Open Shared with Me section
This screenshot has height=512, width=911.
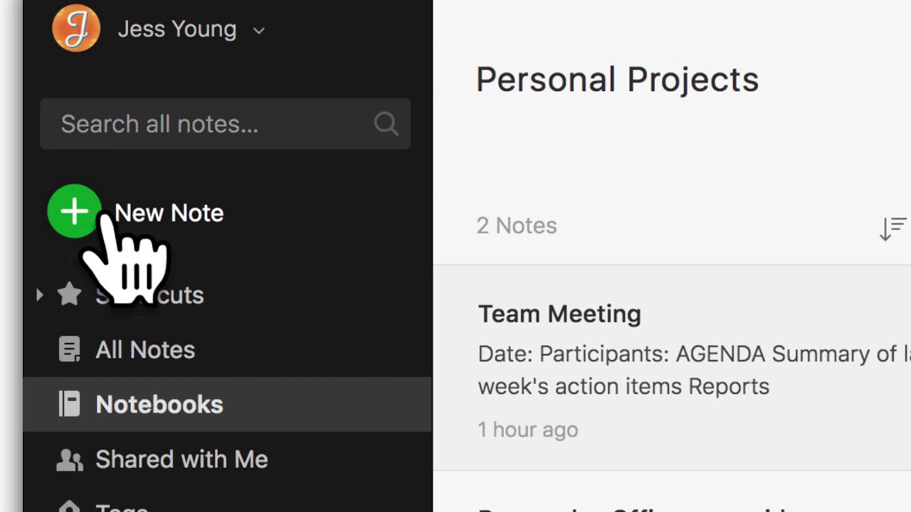(181, 459)
